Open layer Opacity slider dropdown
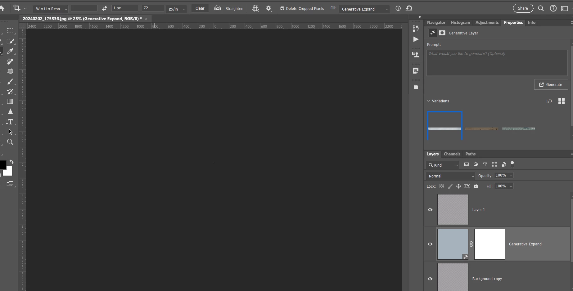The height and width of the screenshot is (291, 573). click(511, 176)
